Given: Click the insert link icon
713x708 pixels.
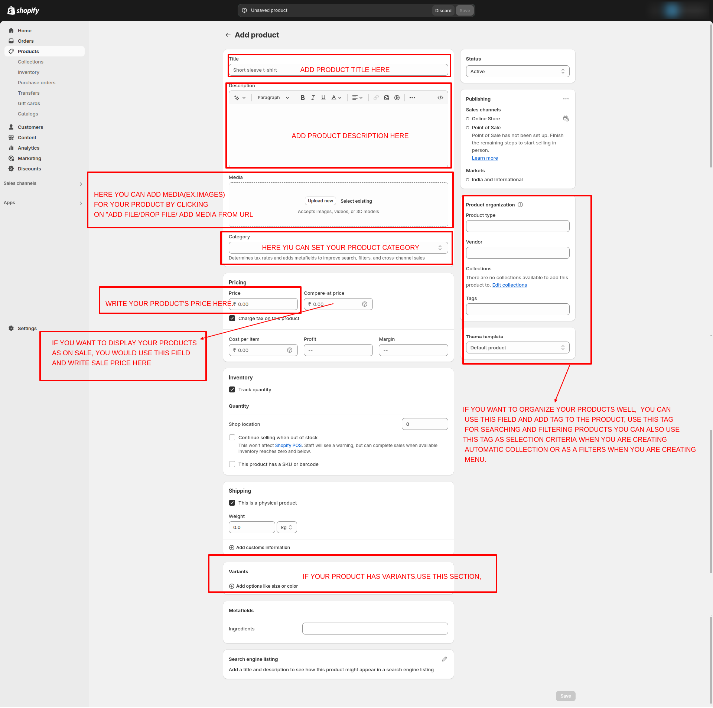Looking at the screenshot, I should coord(376,98).
